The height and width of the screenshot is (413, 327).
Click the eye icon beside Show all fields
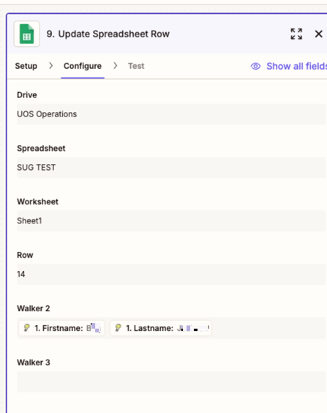pos(255,66)
